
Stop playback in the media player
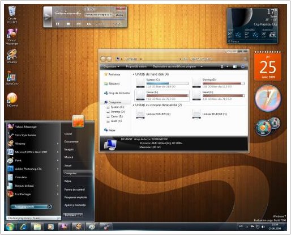68,24
